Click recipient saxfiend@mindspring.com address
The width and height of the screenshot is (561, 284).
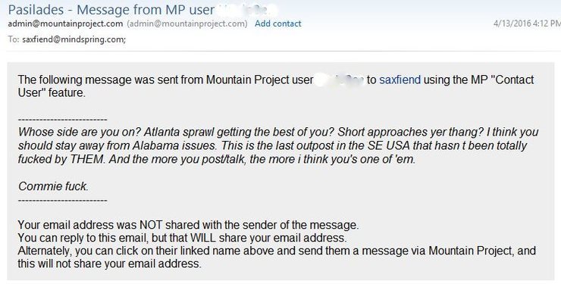pos(74,39)
